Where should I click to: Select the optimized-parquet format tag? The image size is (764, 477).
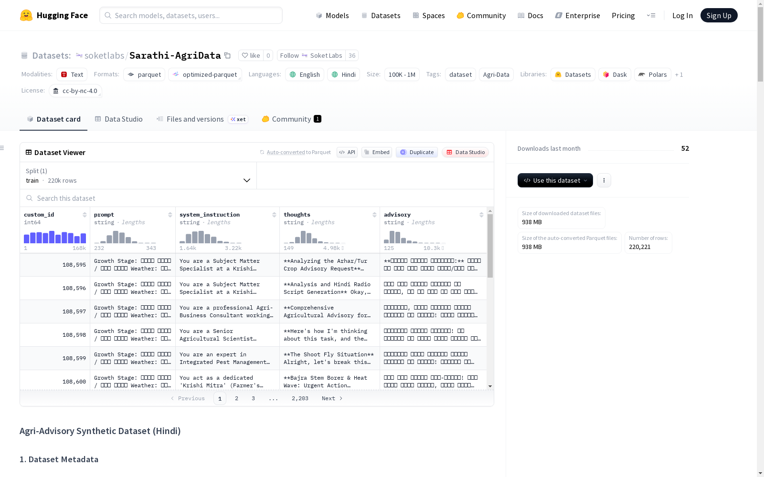205,74
